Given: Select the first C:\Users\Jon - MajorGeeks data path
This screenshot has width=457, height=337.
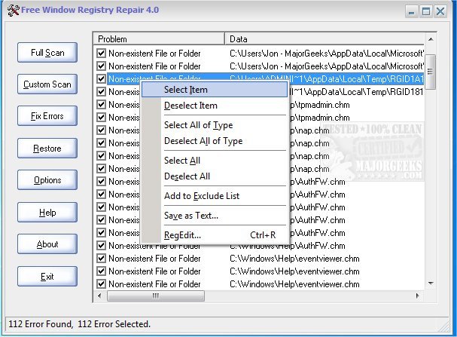Looking at the screenshot, I should tap(327, 54).
